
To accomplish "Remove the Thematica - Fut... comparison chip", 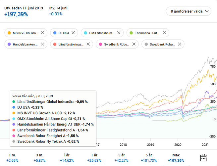I will tap(164, 33).
